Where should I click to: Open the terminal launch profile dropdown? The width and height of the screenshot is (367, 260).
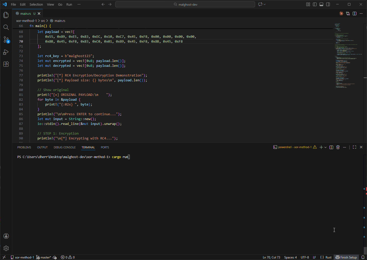325,147
